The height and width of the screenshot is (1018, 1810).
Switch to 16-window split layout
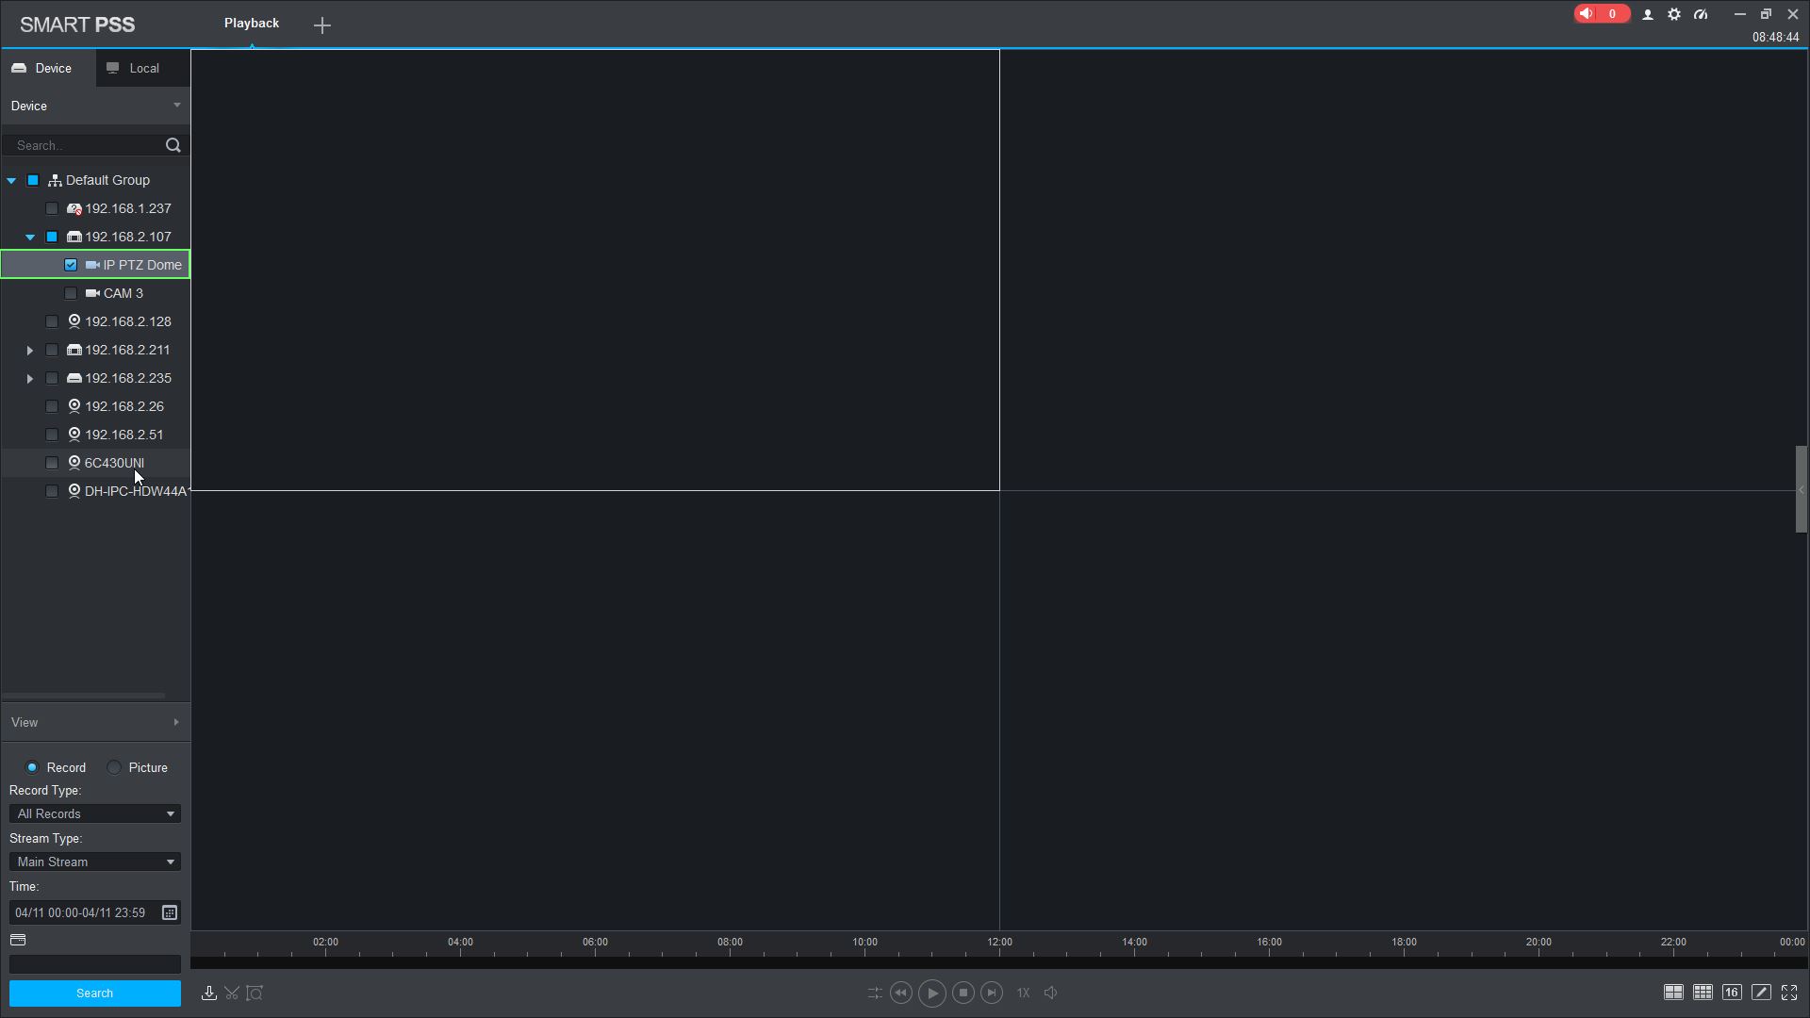[1732, 993]
